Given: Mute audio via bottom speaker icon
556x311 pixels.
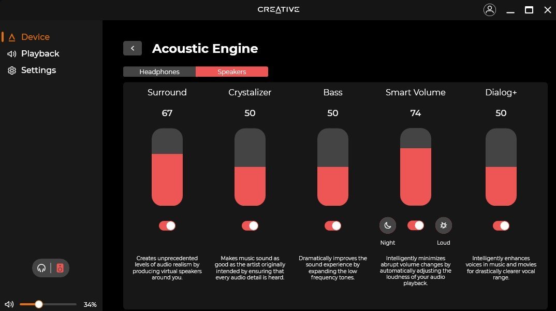Looking at the screenshot, I should pos(9,304).
